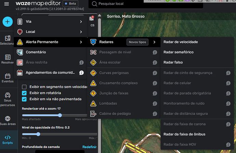Select Radar de velocidade

197,42
